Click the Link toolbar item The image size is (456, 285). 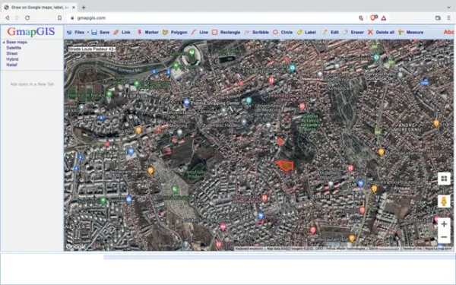click(122, 32)
